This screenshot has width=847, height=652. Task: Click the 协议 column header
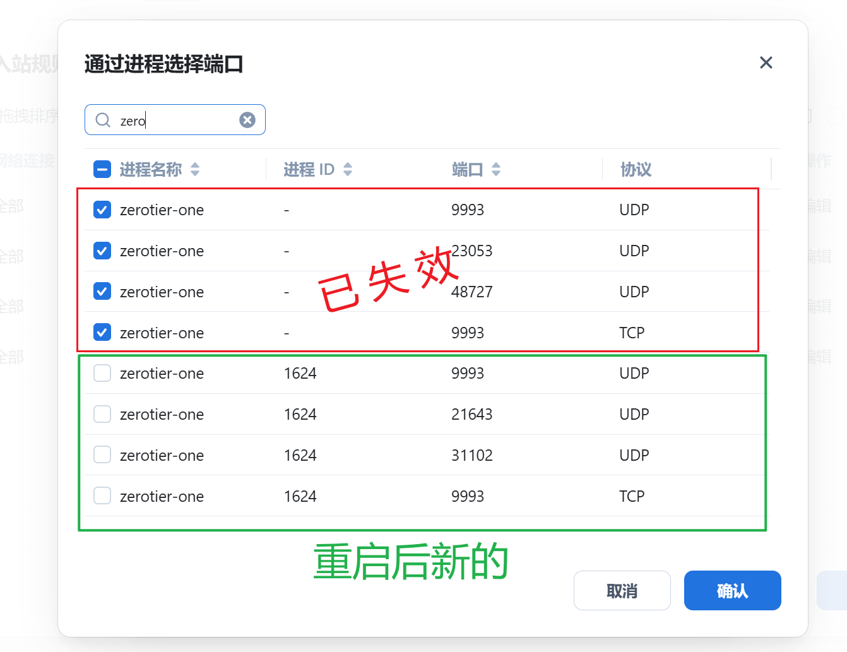(x=636, y=169)
